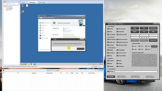Image resolution: width=162 pixels, height=91 pixels.
Task: Sort Bozok list by Active Window column
Action: [x=92, y=73]
